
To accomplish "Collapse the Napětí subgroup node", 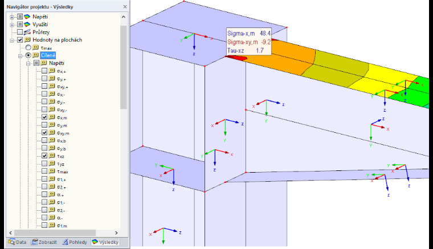I will (x=28, y=63).
